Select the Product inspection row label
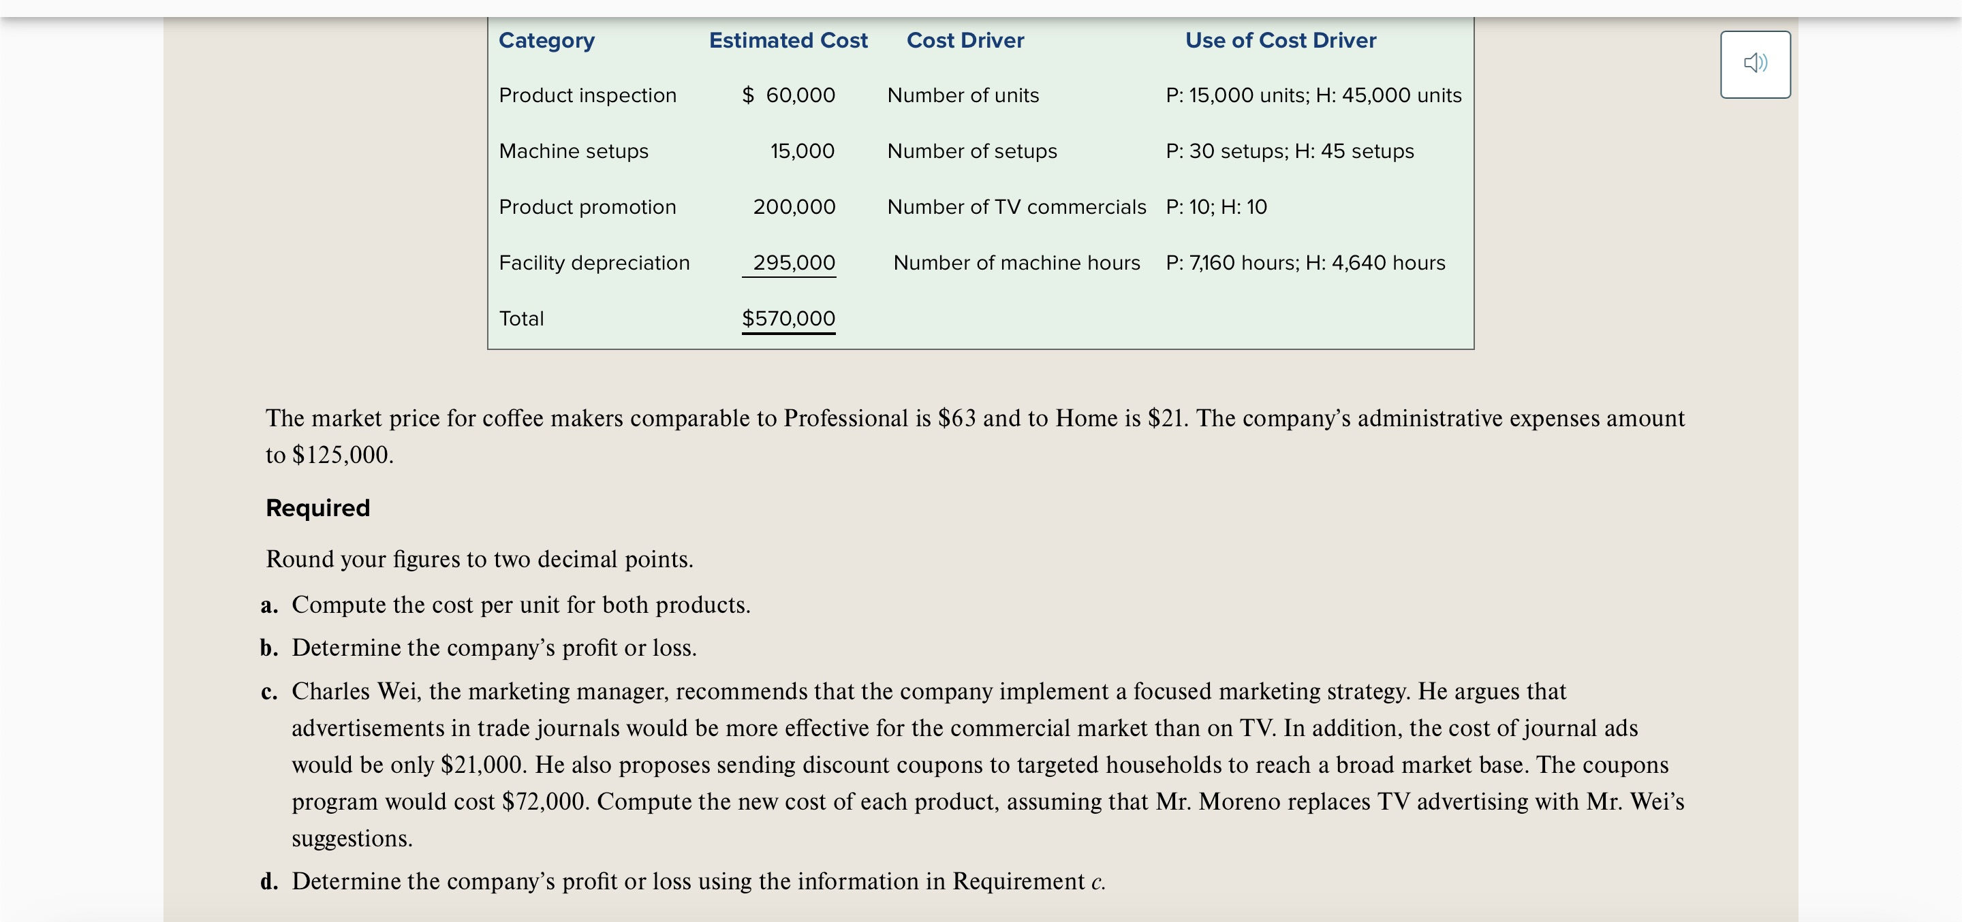Image resolution: width=1962 pixels, height=922 pixels. tap(587, 95)
